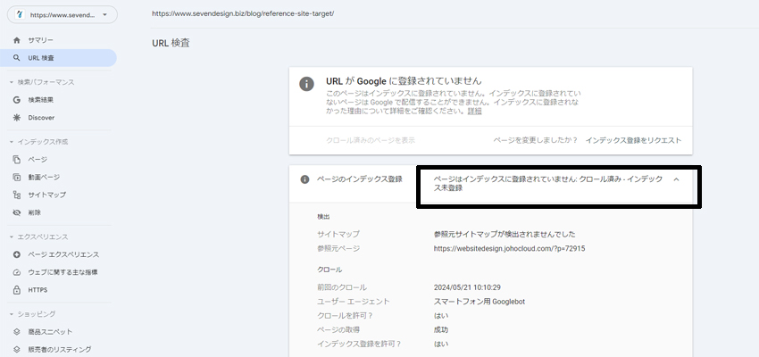The width and height of the screenshot is (759, 357).
Task: Collapse the page indexing details chevron
Action: (676, 179)
